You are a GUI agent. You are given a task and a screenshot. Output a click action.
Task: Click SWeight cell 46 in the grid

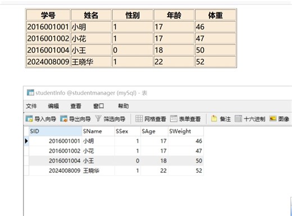[186, 141]
